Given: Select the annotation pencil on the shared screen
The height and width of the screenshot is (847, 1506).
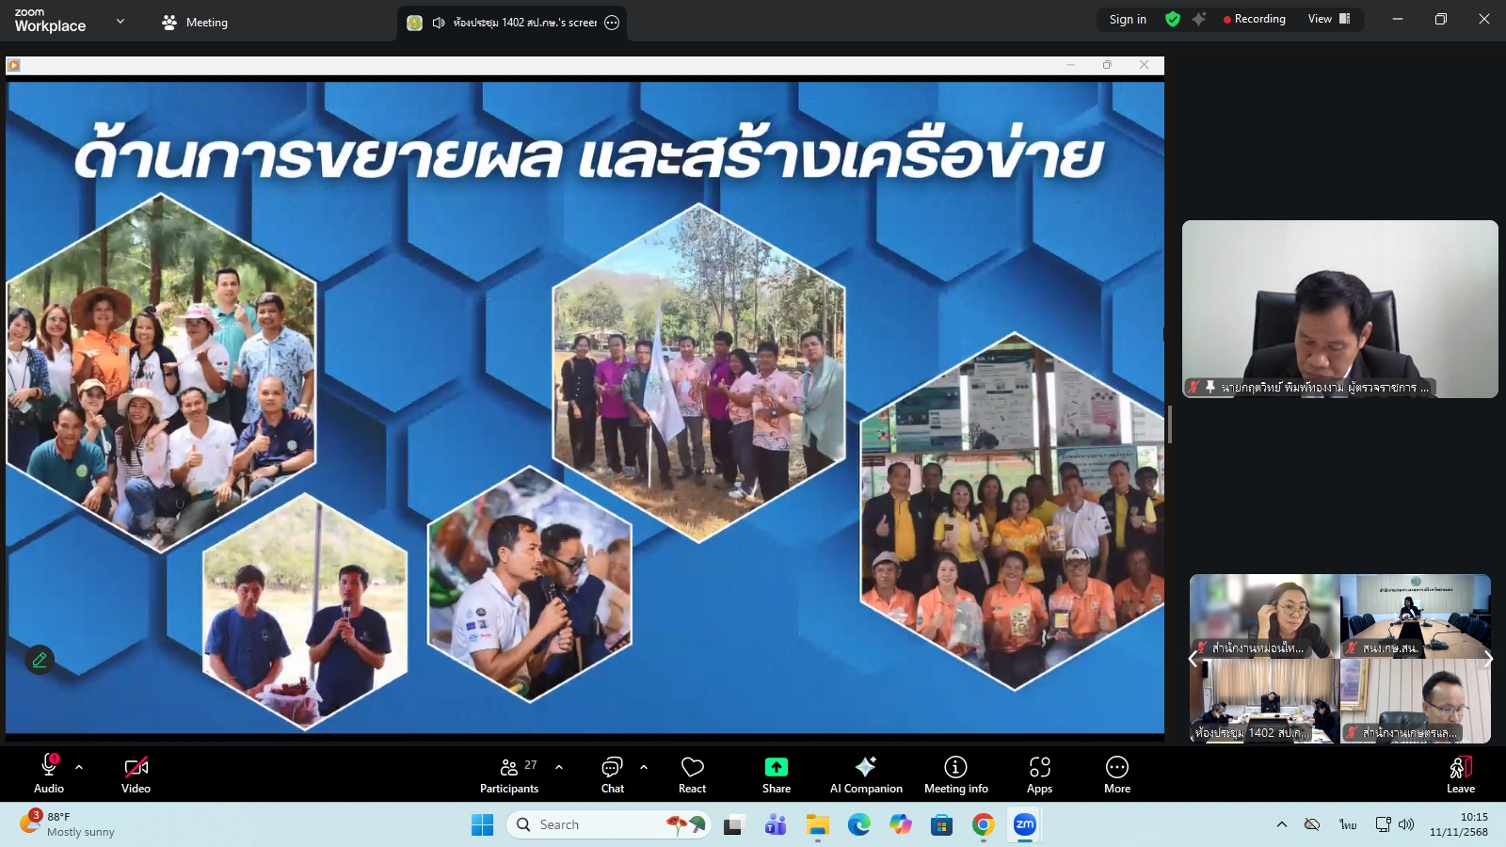Looking at the screenshot, I should [x=39, y=660].
